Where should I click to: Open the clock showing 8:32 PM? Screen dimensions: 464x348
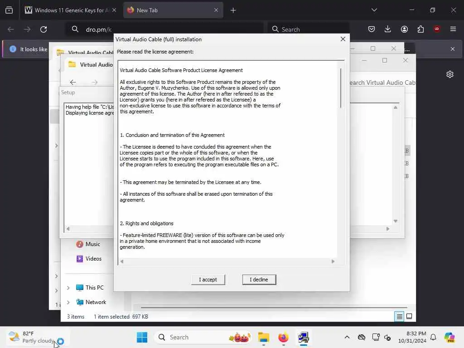[x=412, y=337]
